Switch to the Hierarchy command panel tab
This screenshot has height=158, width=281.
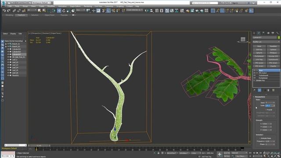pyautogui.click(x=263, y=33)
